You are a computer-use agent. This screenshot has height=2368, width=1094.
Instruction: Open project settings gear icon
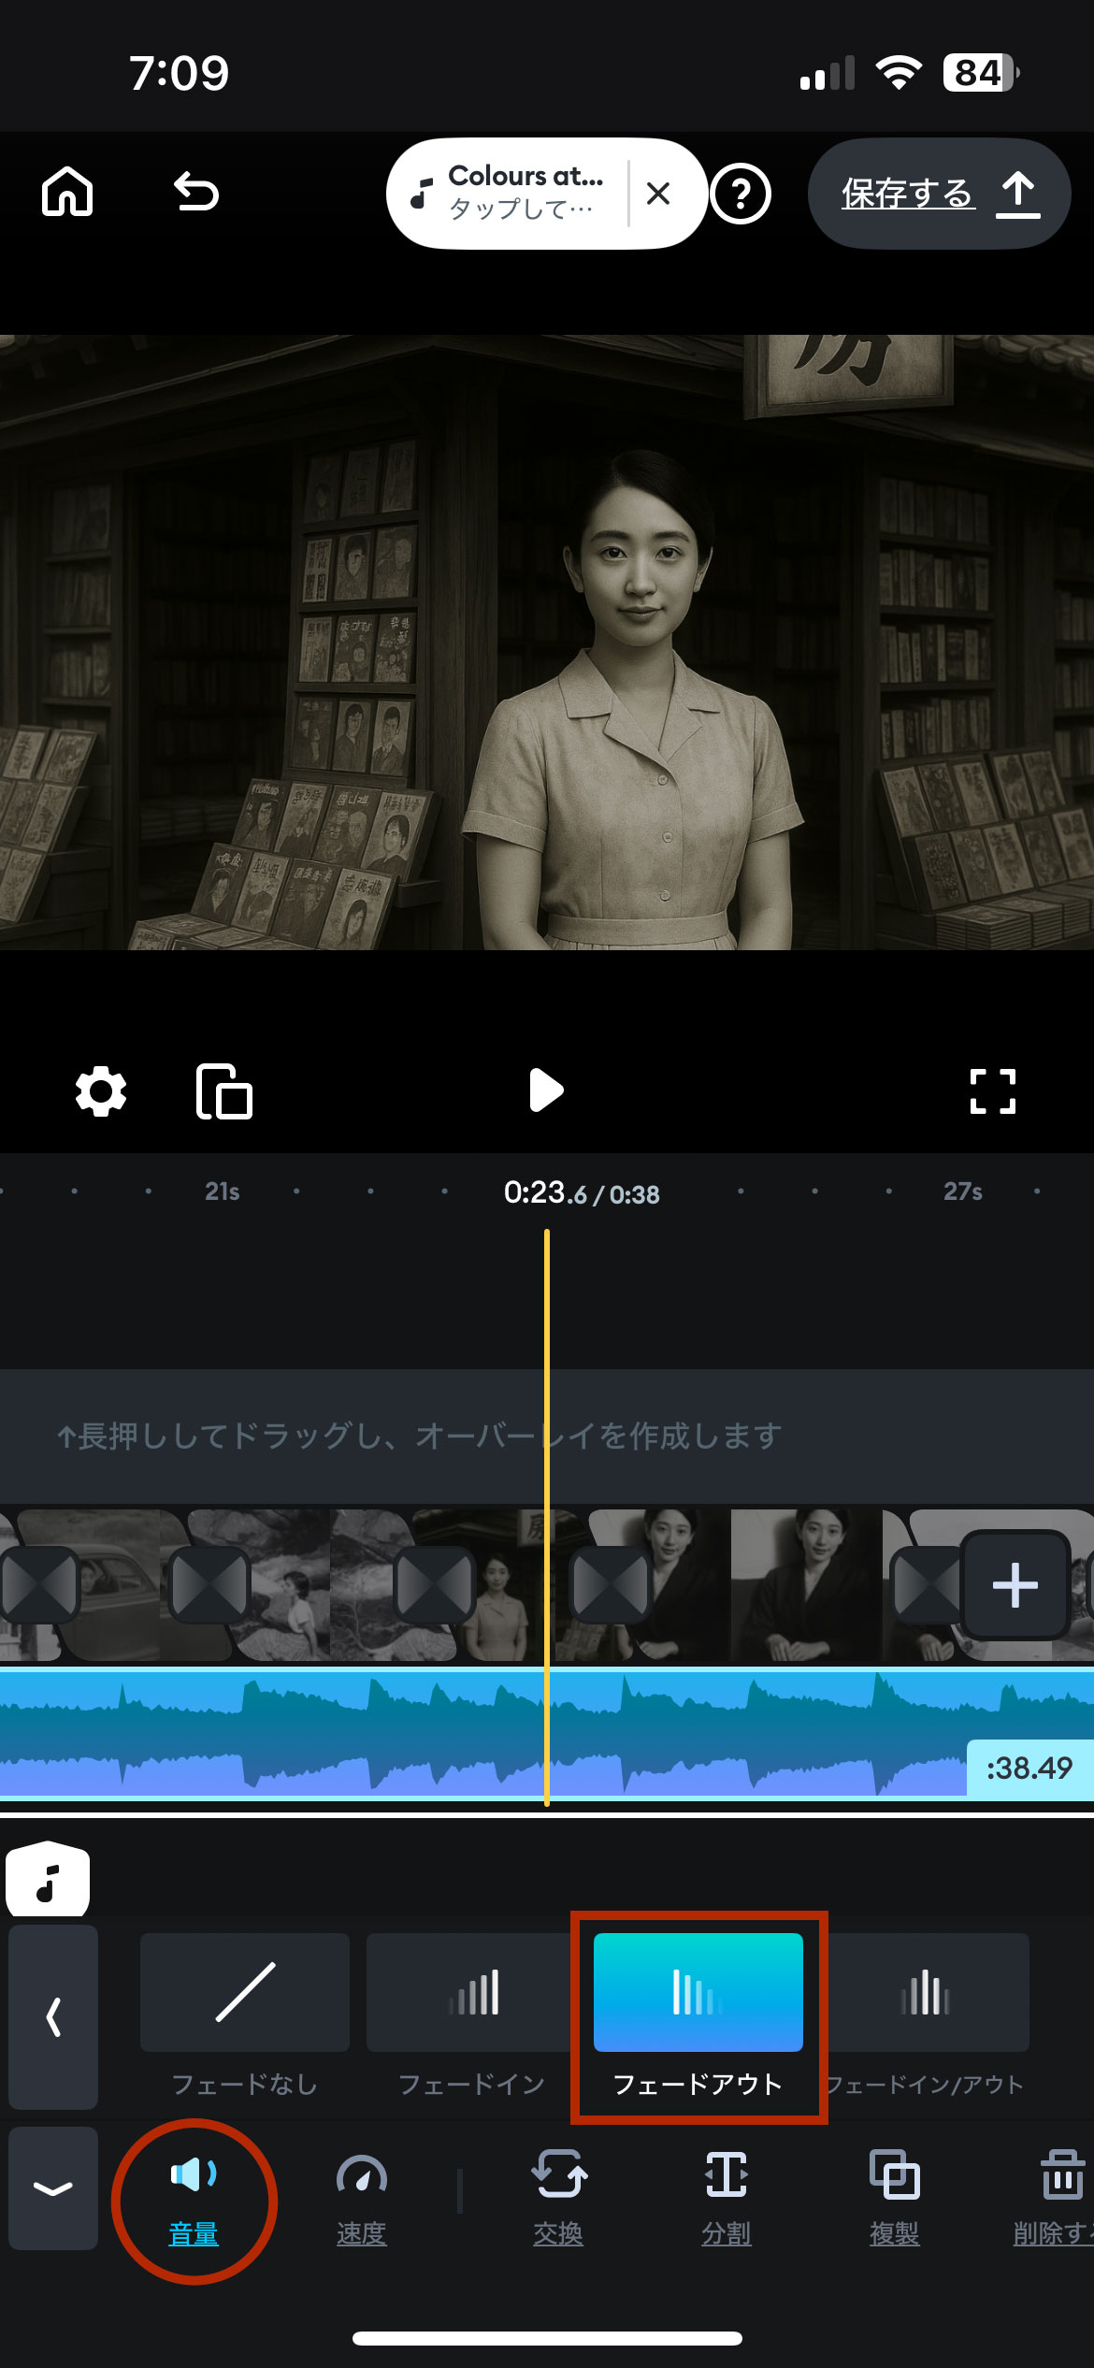101,1091
